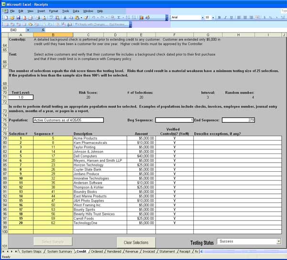
Task: Toggle Underline formatting
Action: [x=232, y=17]
